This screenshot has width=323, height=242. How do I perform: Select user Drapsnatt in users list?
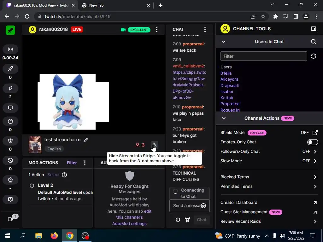(x=230, y=85)
